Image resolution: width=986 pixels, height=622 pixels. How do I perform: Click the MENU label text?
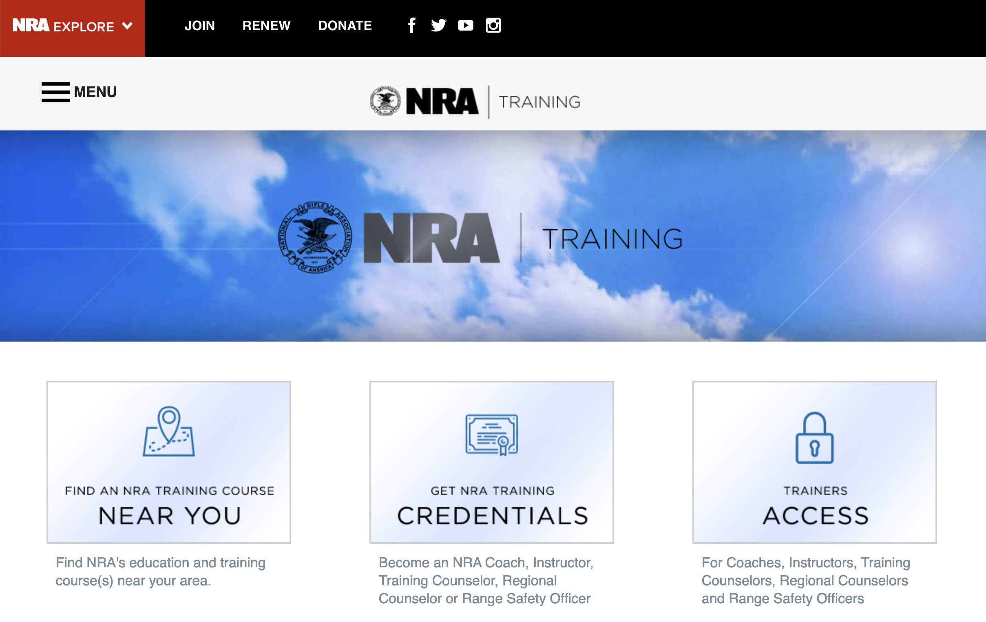(95, 92)
